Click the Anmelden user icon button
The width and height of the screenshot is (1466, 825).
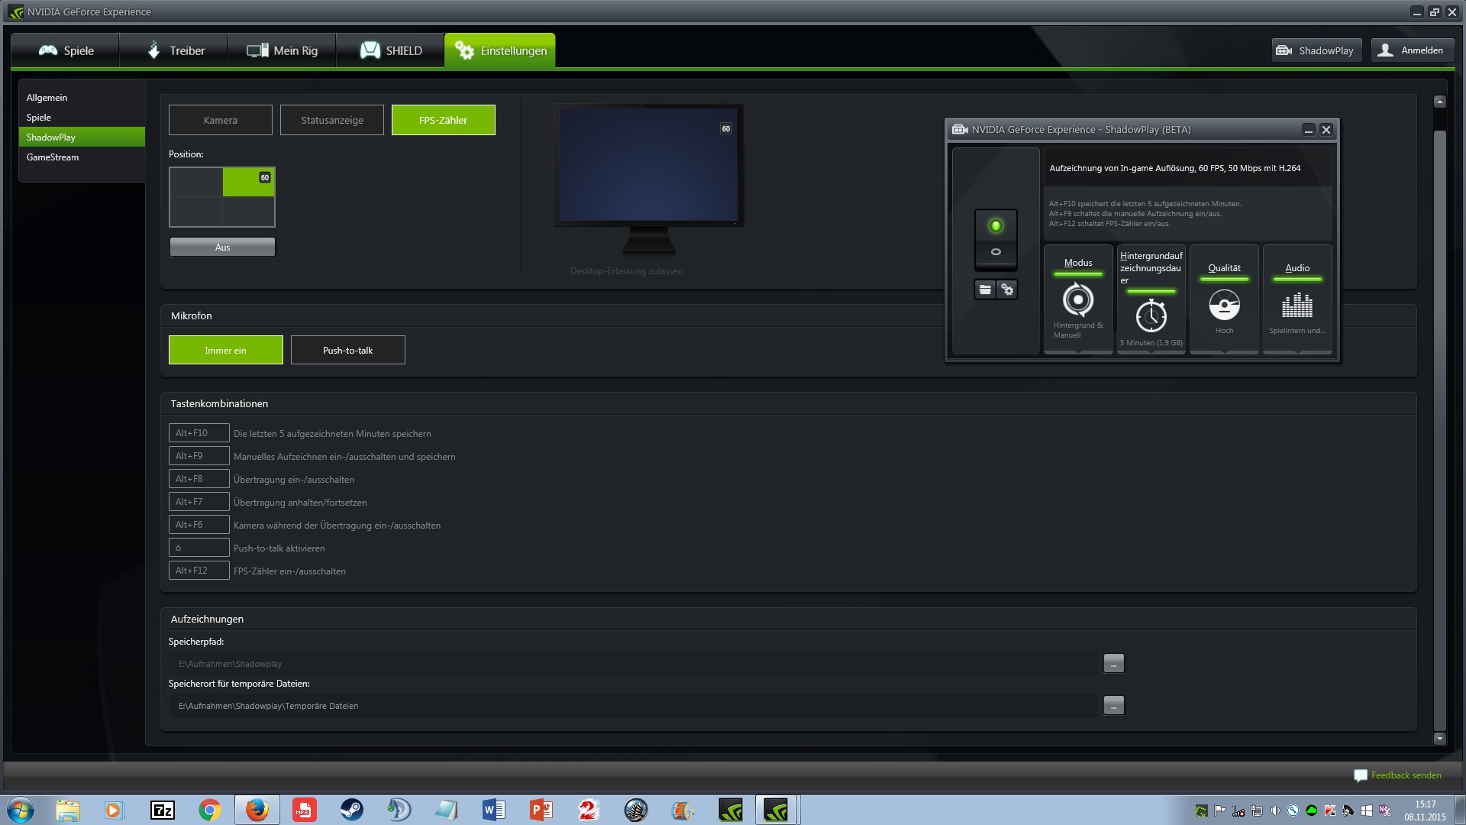coord(1412,50)
